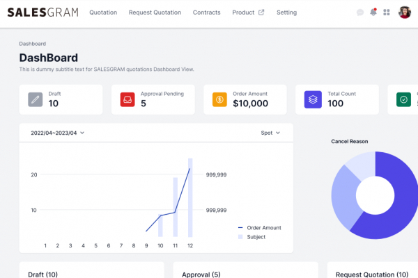This screenshot has width=418, height=278.
Task: Navigate to the Setting menu
Action: click(x=286, y=13)
